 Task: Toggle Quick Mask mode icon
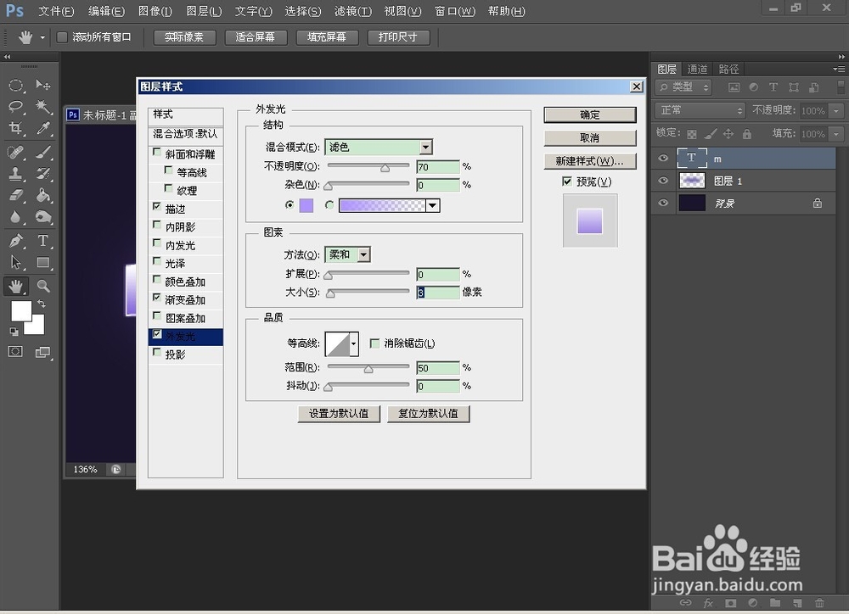pyautogui.click(x=15, y=352)
